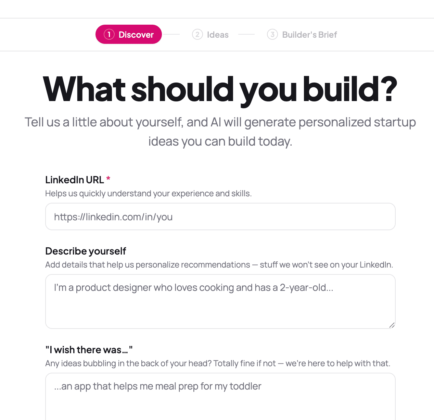
Task: Focus the "I wish there was…" text area
Action: coord(220,397)
